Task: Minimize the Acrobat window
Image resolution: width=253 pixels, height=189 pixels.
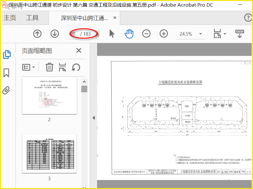Action: tap(240, 5)
